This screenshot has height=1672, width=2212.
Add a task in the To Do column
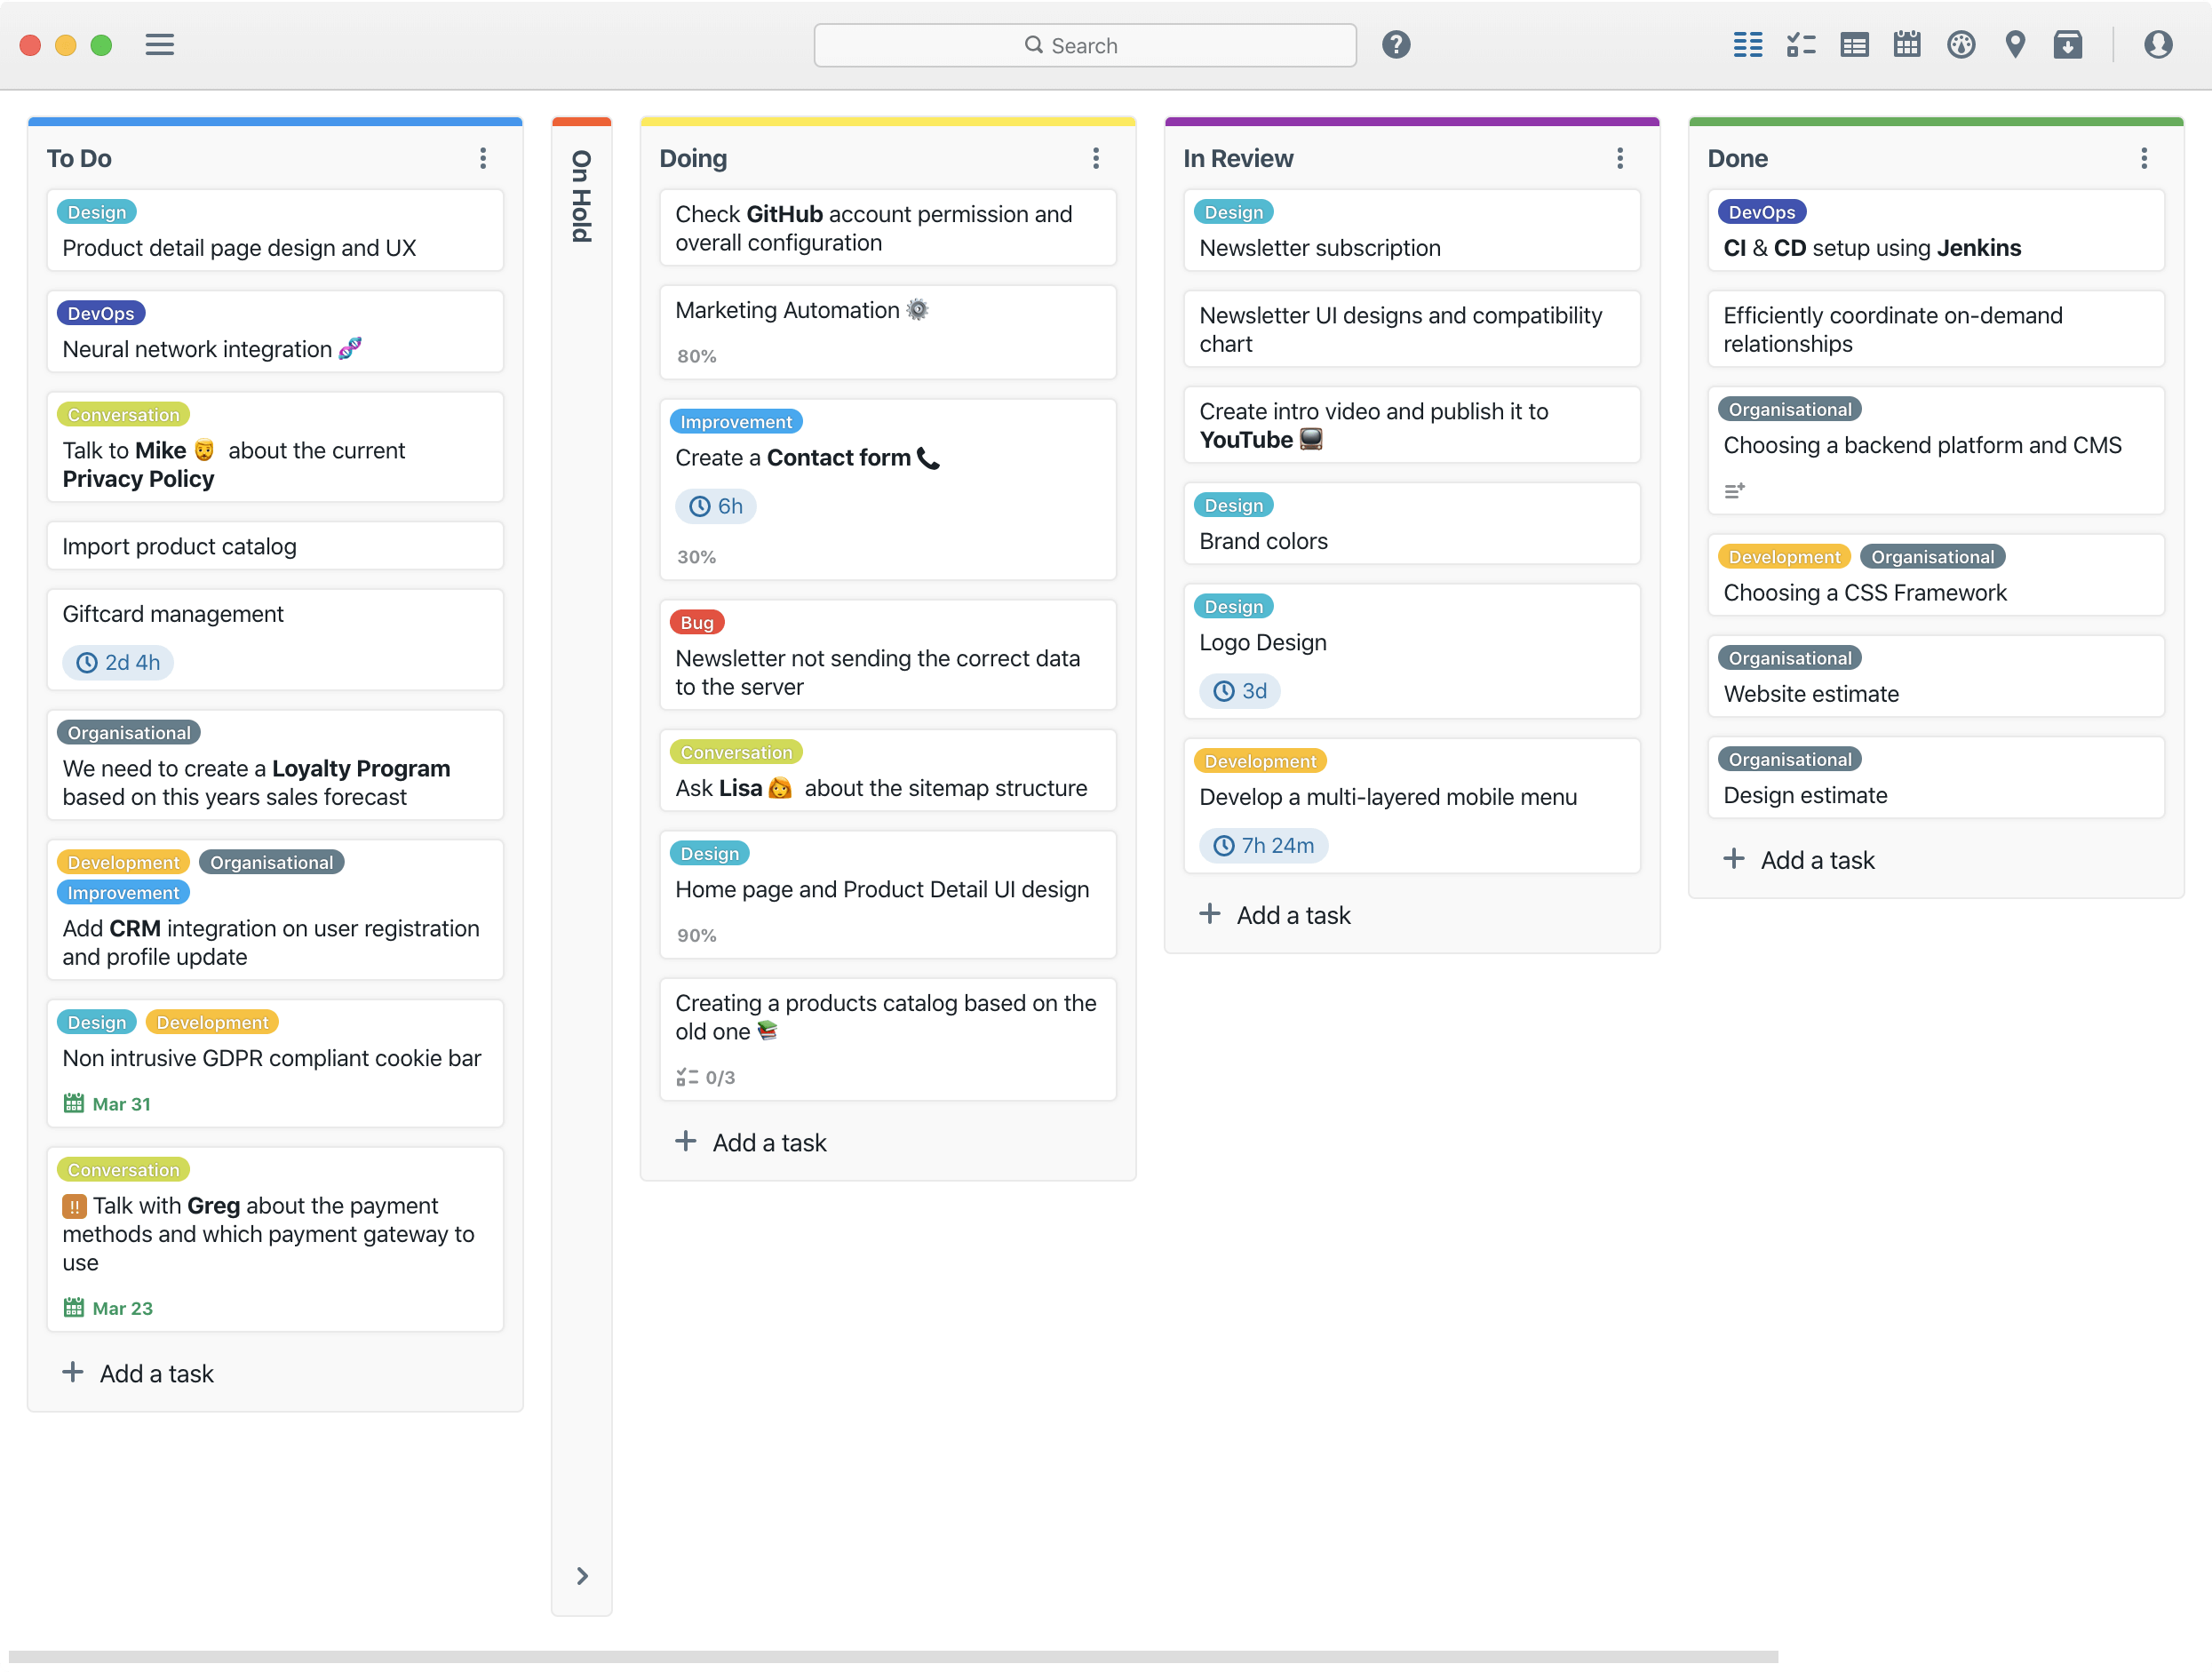(x=138, y=1373)
